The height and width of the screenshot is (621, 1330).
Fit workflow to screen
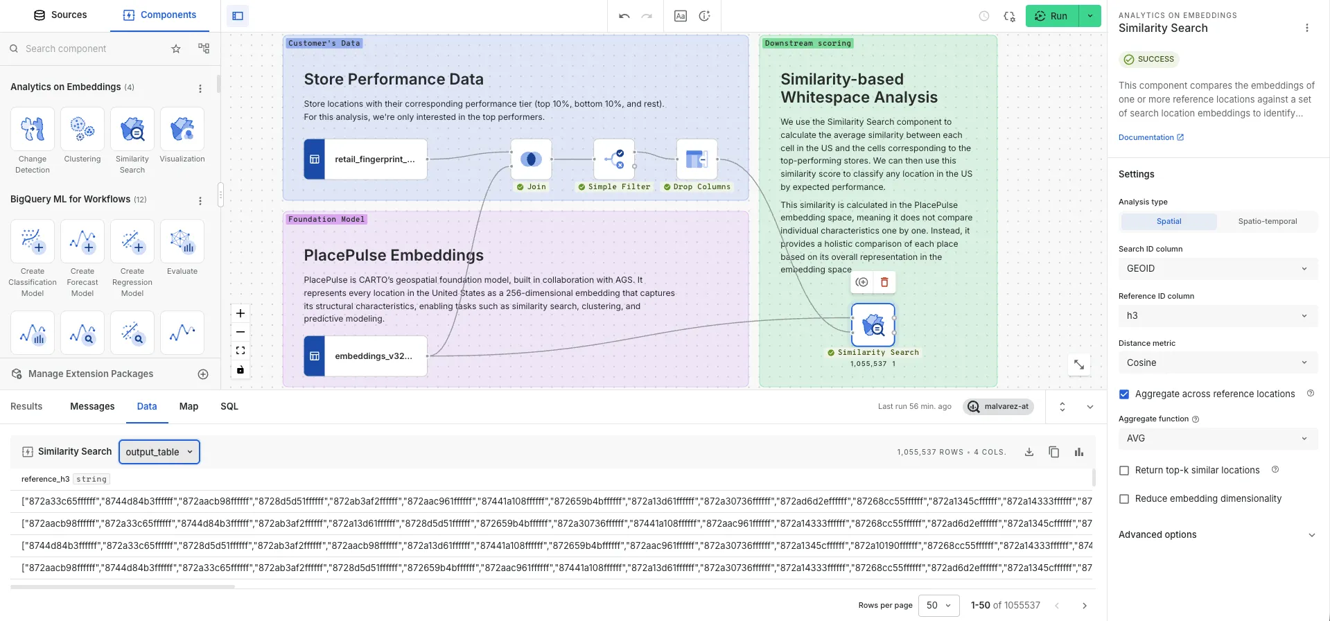(x=240, y=351)
